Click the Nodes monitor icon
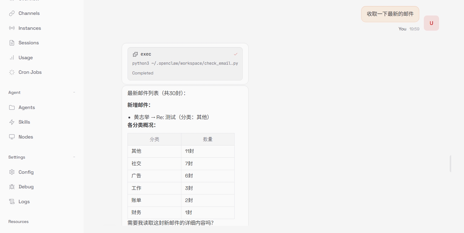 12,137
